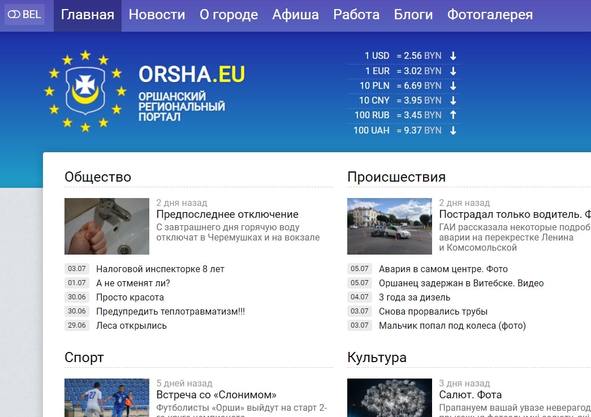Click the down arrow beside EUR rate
This screenshot has width=591, height=417.
tap(453, 71)
